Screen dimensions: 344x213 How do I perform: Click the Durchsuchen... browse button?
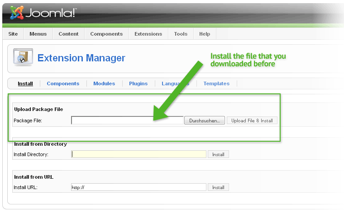click(x=205, y=120)
